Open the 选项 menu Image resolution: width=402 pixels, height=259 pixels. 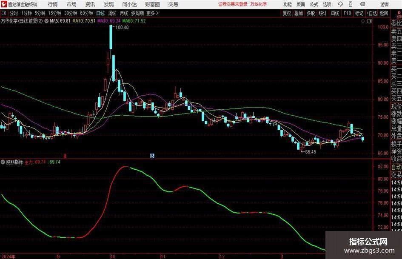pos(327,4)
